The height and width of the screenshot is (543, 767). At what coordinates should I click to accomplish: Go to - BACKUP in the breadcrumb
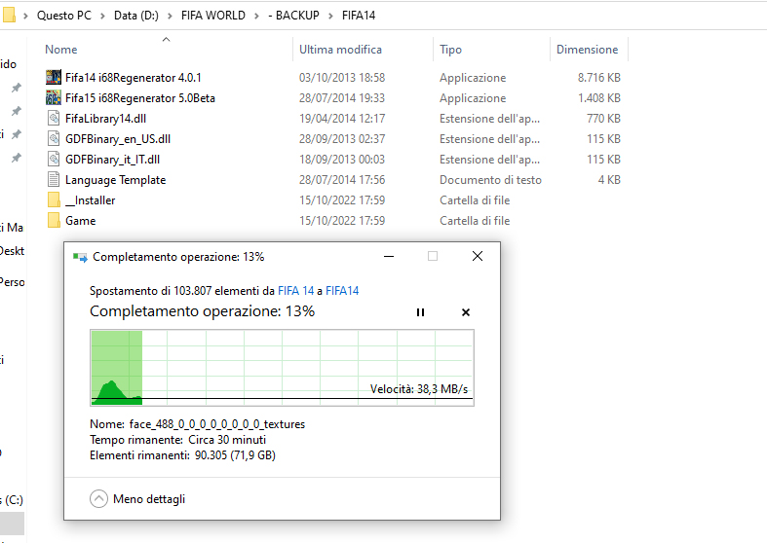293,16
